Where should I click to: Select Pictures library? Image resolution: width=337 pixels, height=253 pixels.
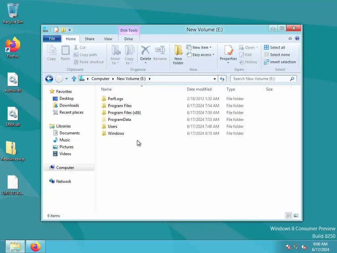(x=66, y=147)
